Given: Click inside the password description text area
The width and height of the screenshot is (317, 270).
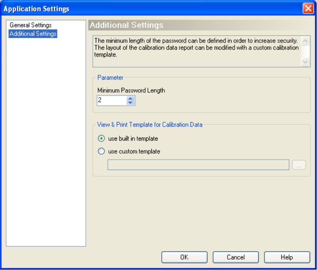Looking at the screenshot, I should pos(197,51).
